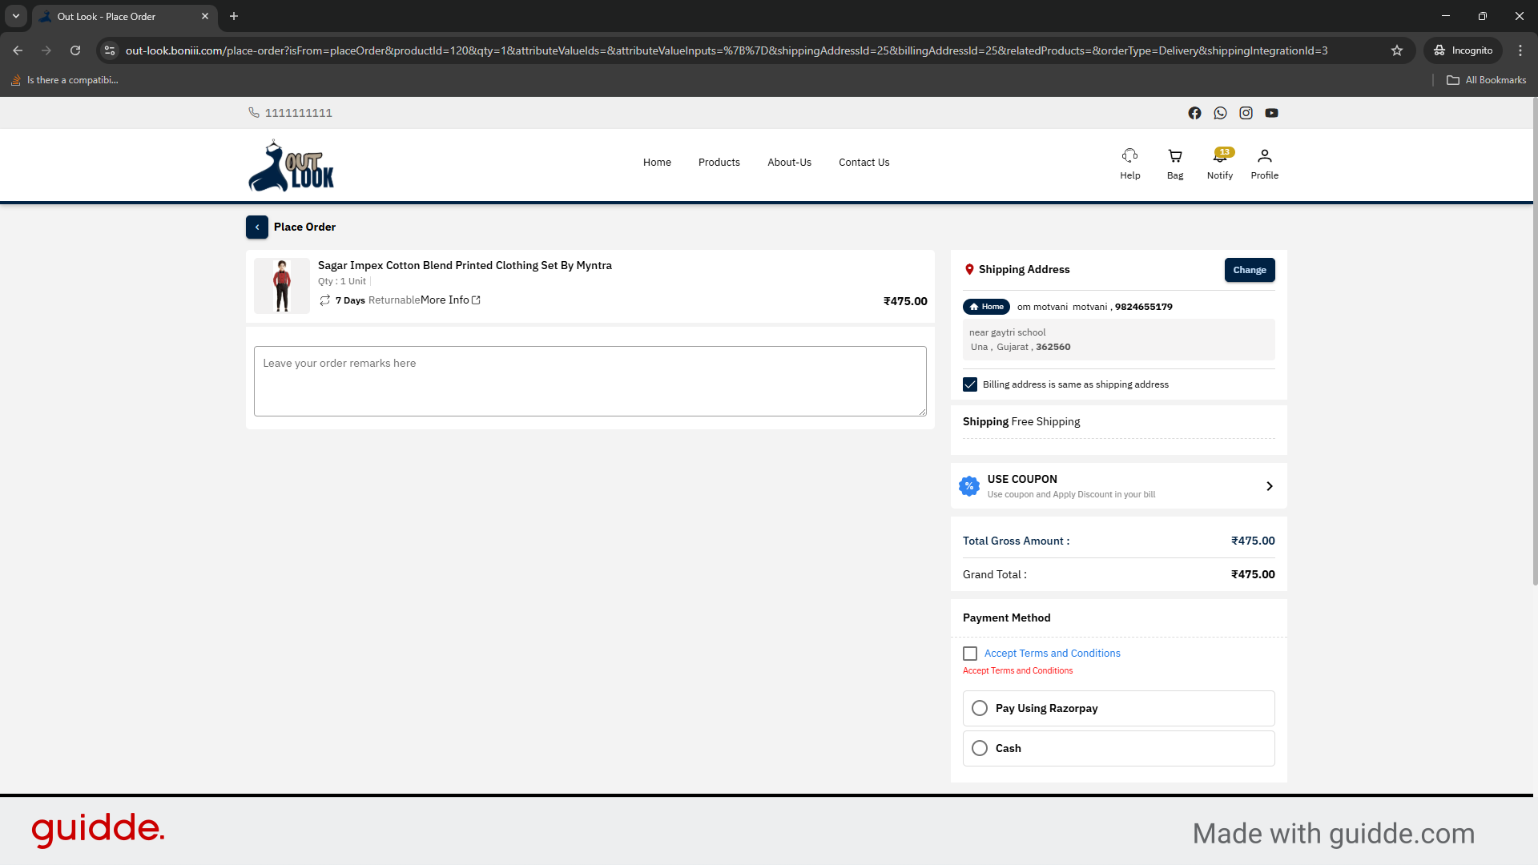The height and width of the screenshot is (865, 1538).
Task: Open the Contact Us menu item
Action: [x=864, y=162]
